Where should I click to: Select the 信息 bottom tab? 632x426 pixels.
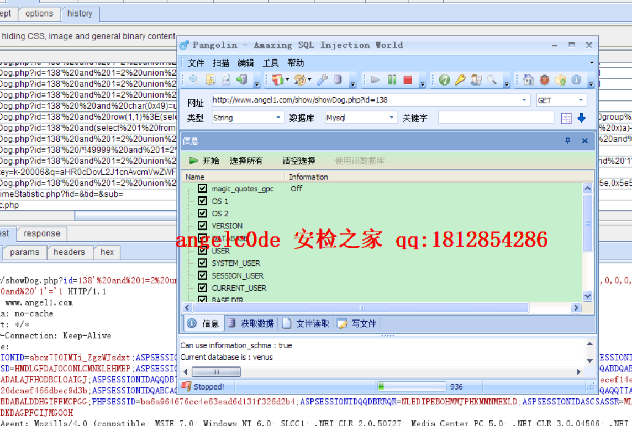pyautogui.click(x=203, y=323)
